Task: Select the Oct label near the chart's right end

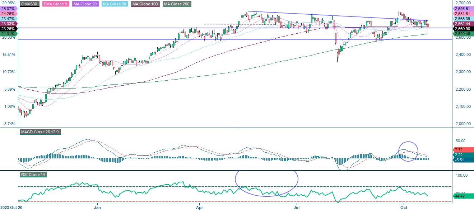Action: point(404,207)
